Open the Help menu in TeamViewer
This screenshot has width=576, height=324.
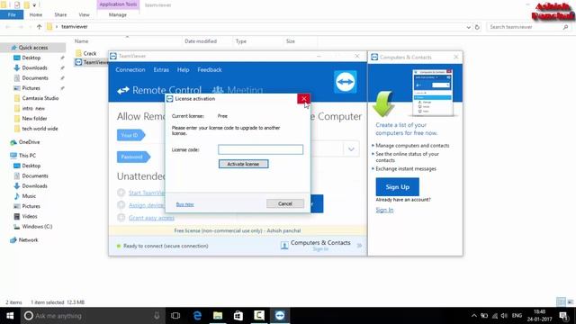tap(183, 70)
